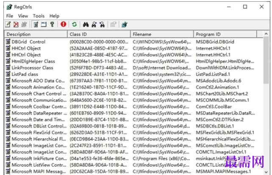Select Microsoft DataRepeater entry
Viewport: 272px width, 175px height.
click(x=39, y=113)
